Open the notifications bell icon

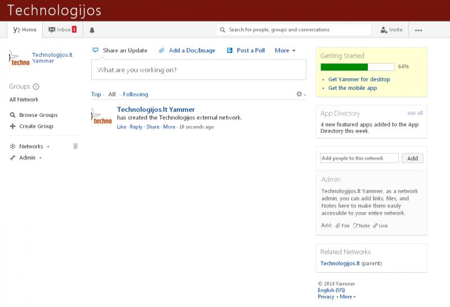(x=92, y=30)
